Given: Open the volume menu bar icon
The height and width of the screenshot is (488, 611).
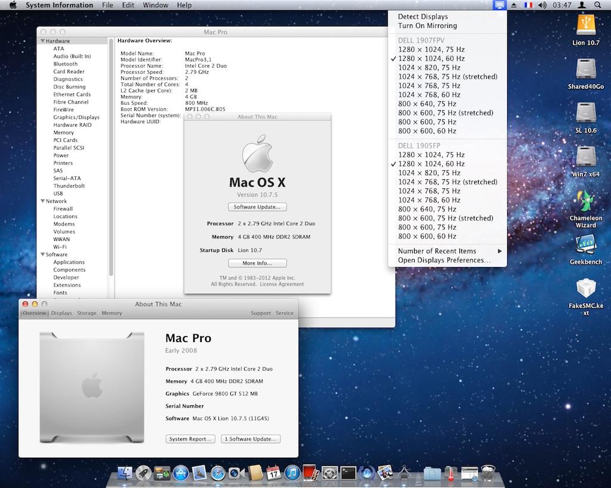Looking at the screenshot, I should click(542, 5).
